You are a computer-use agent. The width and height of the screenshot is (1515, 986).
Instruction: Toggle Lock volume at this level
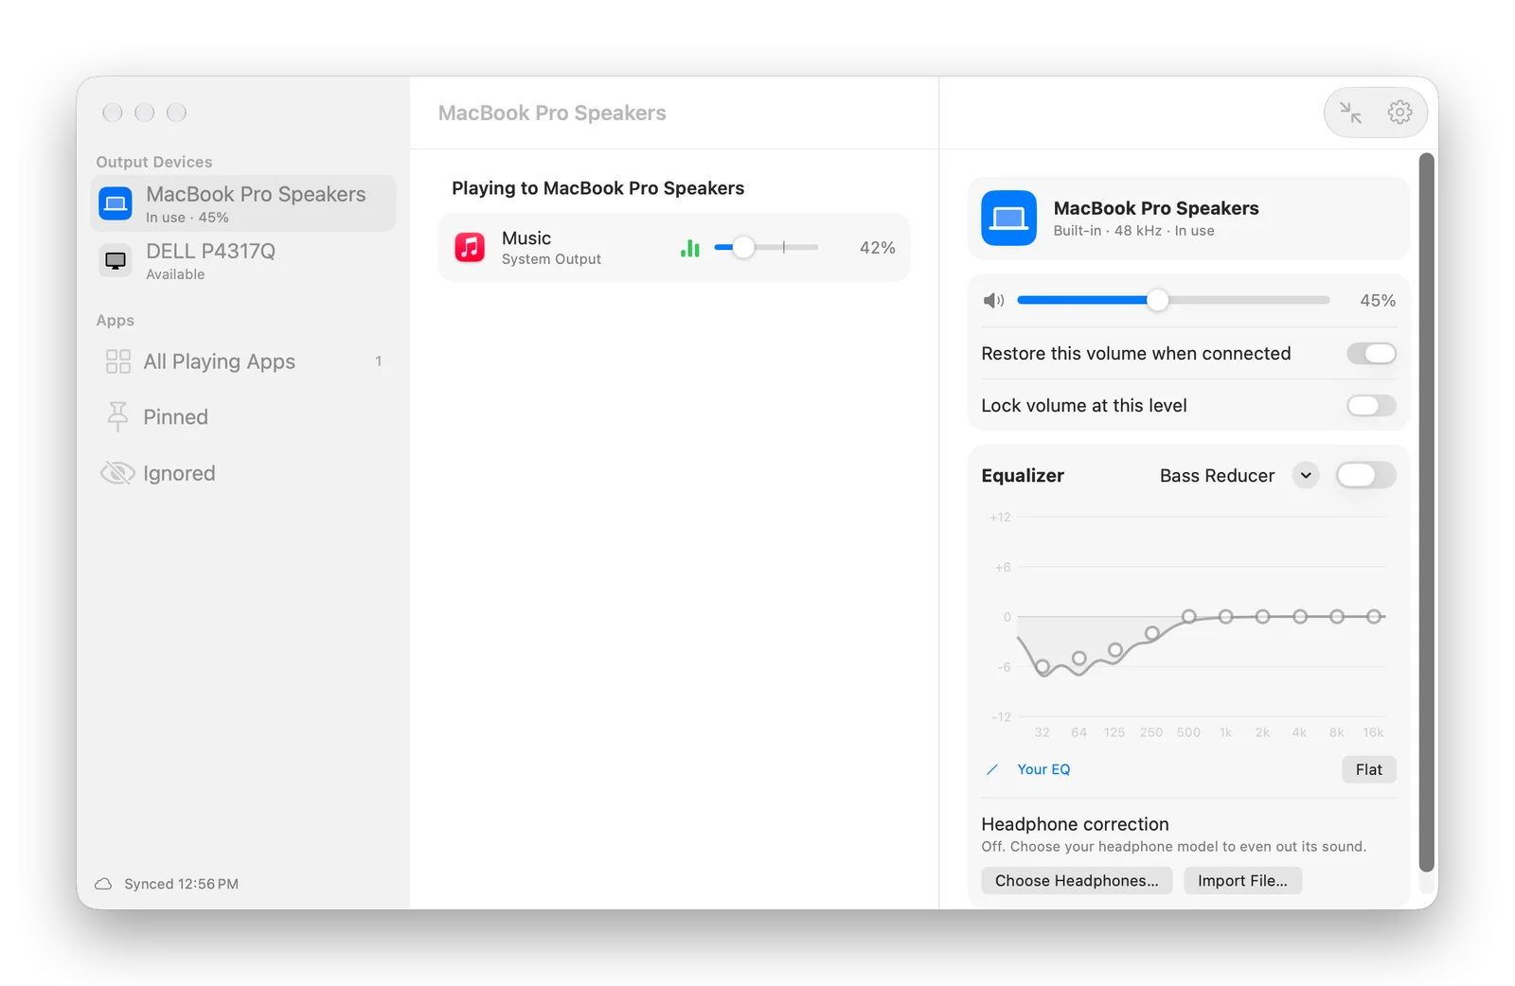coord(1371,405)
